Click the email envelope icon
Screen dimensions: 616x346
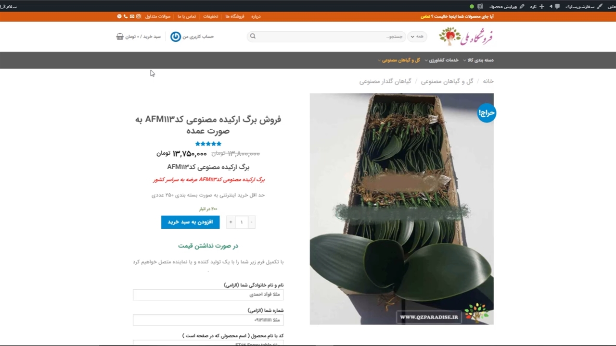click(x=132, y=16)
